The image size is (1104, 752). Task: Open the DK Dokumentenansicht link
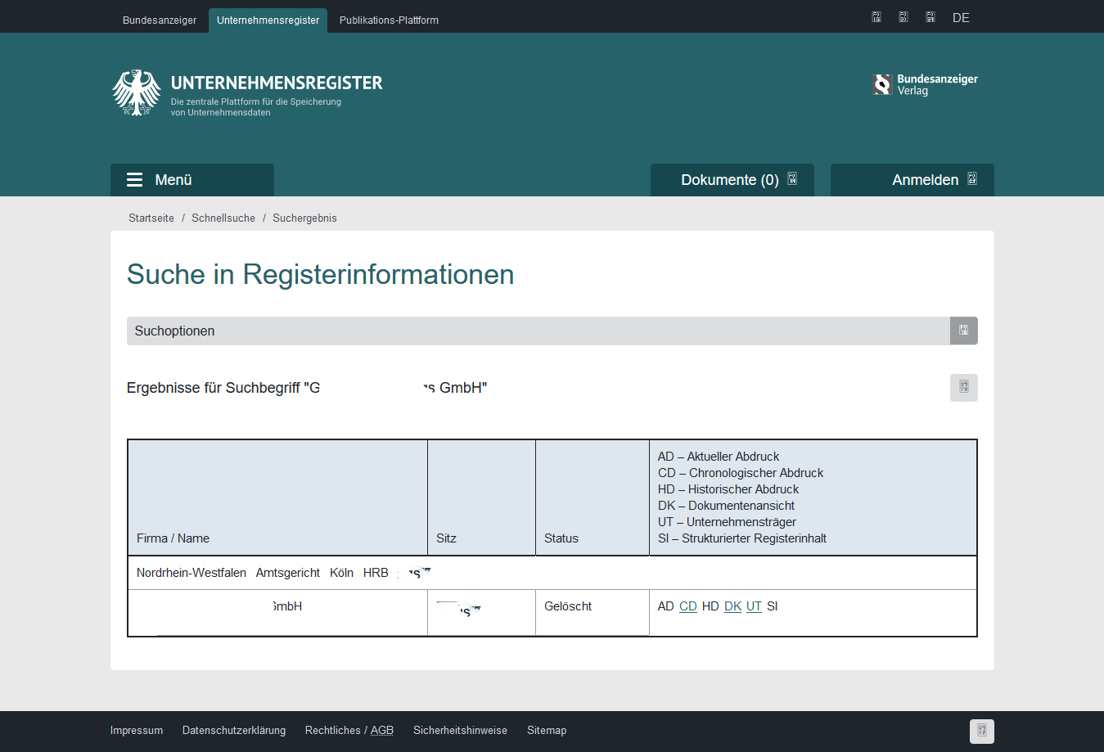click(732, 606)
